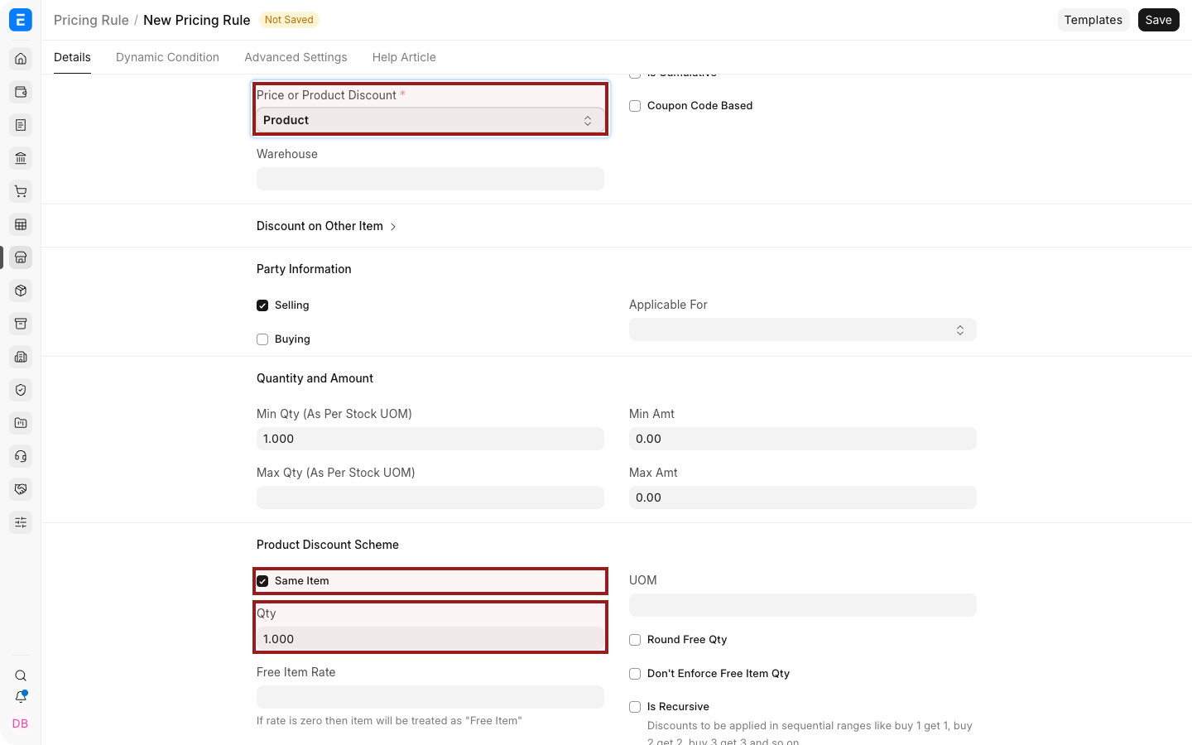Screen dimensions: 1192x745
Task: Click the New Pricing Rule title
Action: [197, 20]
